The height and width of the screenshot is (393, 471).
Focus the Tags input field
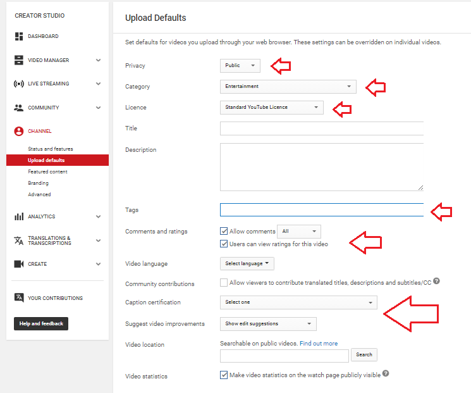(322, 210)
